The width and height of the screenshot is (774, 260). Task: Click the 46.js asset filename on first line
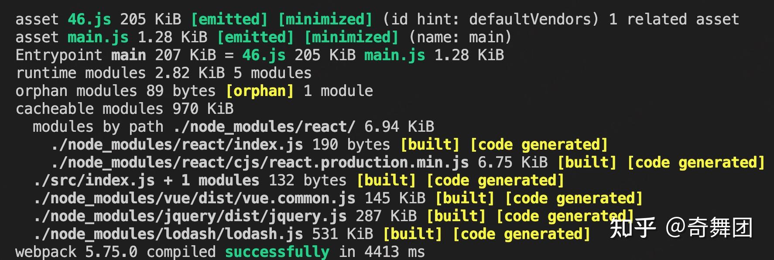tap(89, 20)
